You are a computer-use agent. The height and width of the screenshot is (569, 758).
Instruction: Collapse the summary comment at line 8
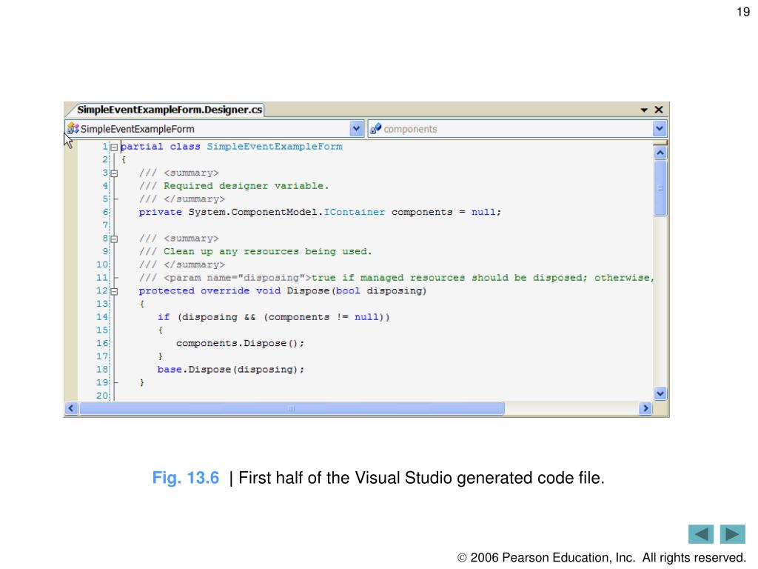114,239
